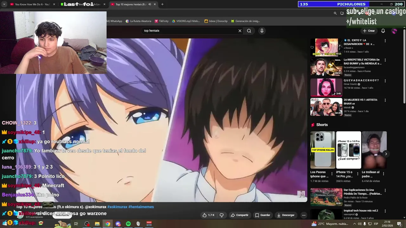
Task: Open 'iPhone 15 o 14 Pro' short
Action: (x=349, y=150)
